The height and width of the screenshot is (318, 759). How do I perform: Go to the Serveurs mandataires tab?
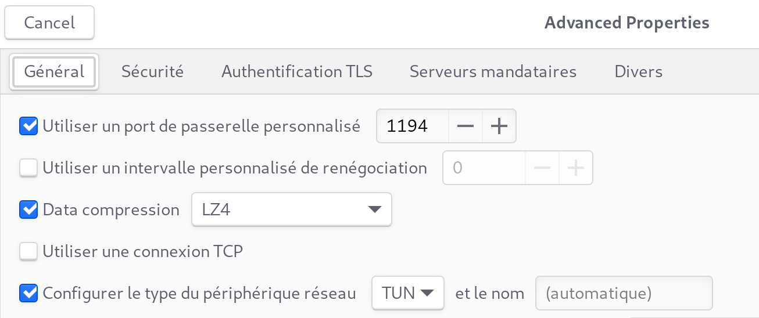point(493,72)
